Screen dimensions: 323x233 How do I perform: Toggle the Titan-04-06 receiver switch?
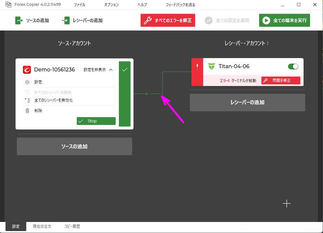[x=293, y=67]
